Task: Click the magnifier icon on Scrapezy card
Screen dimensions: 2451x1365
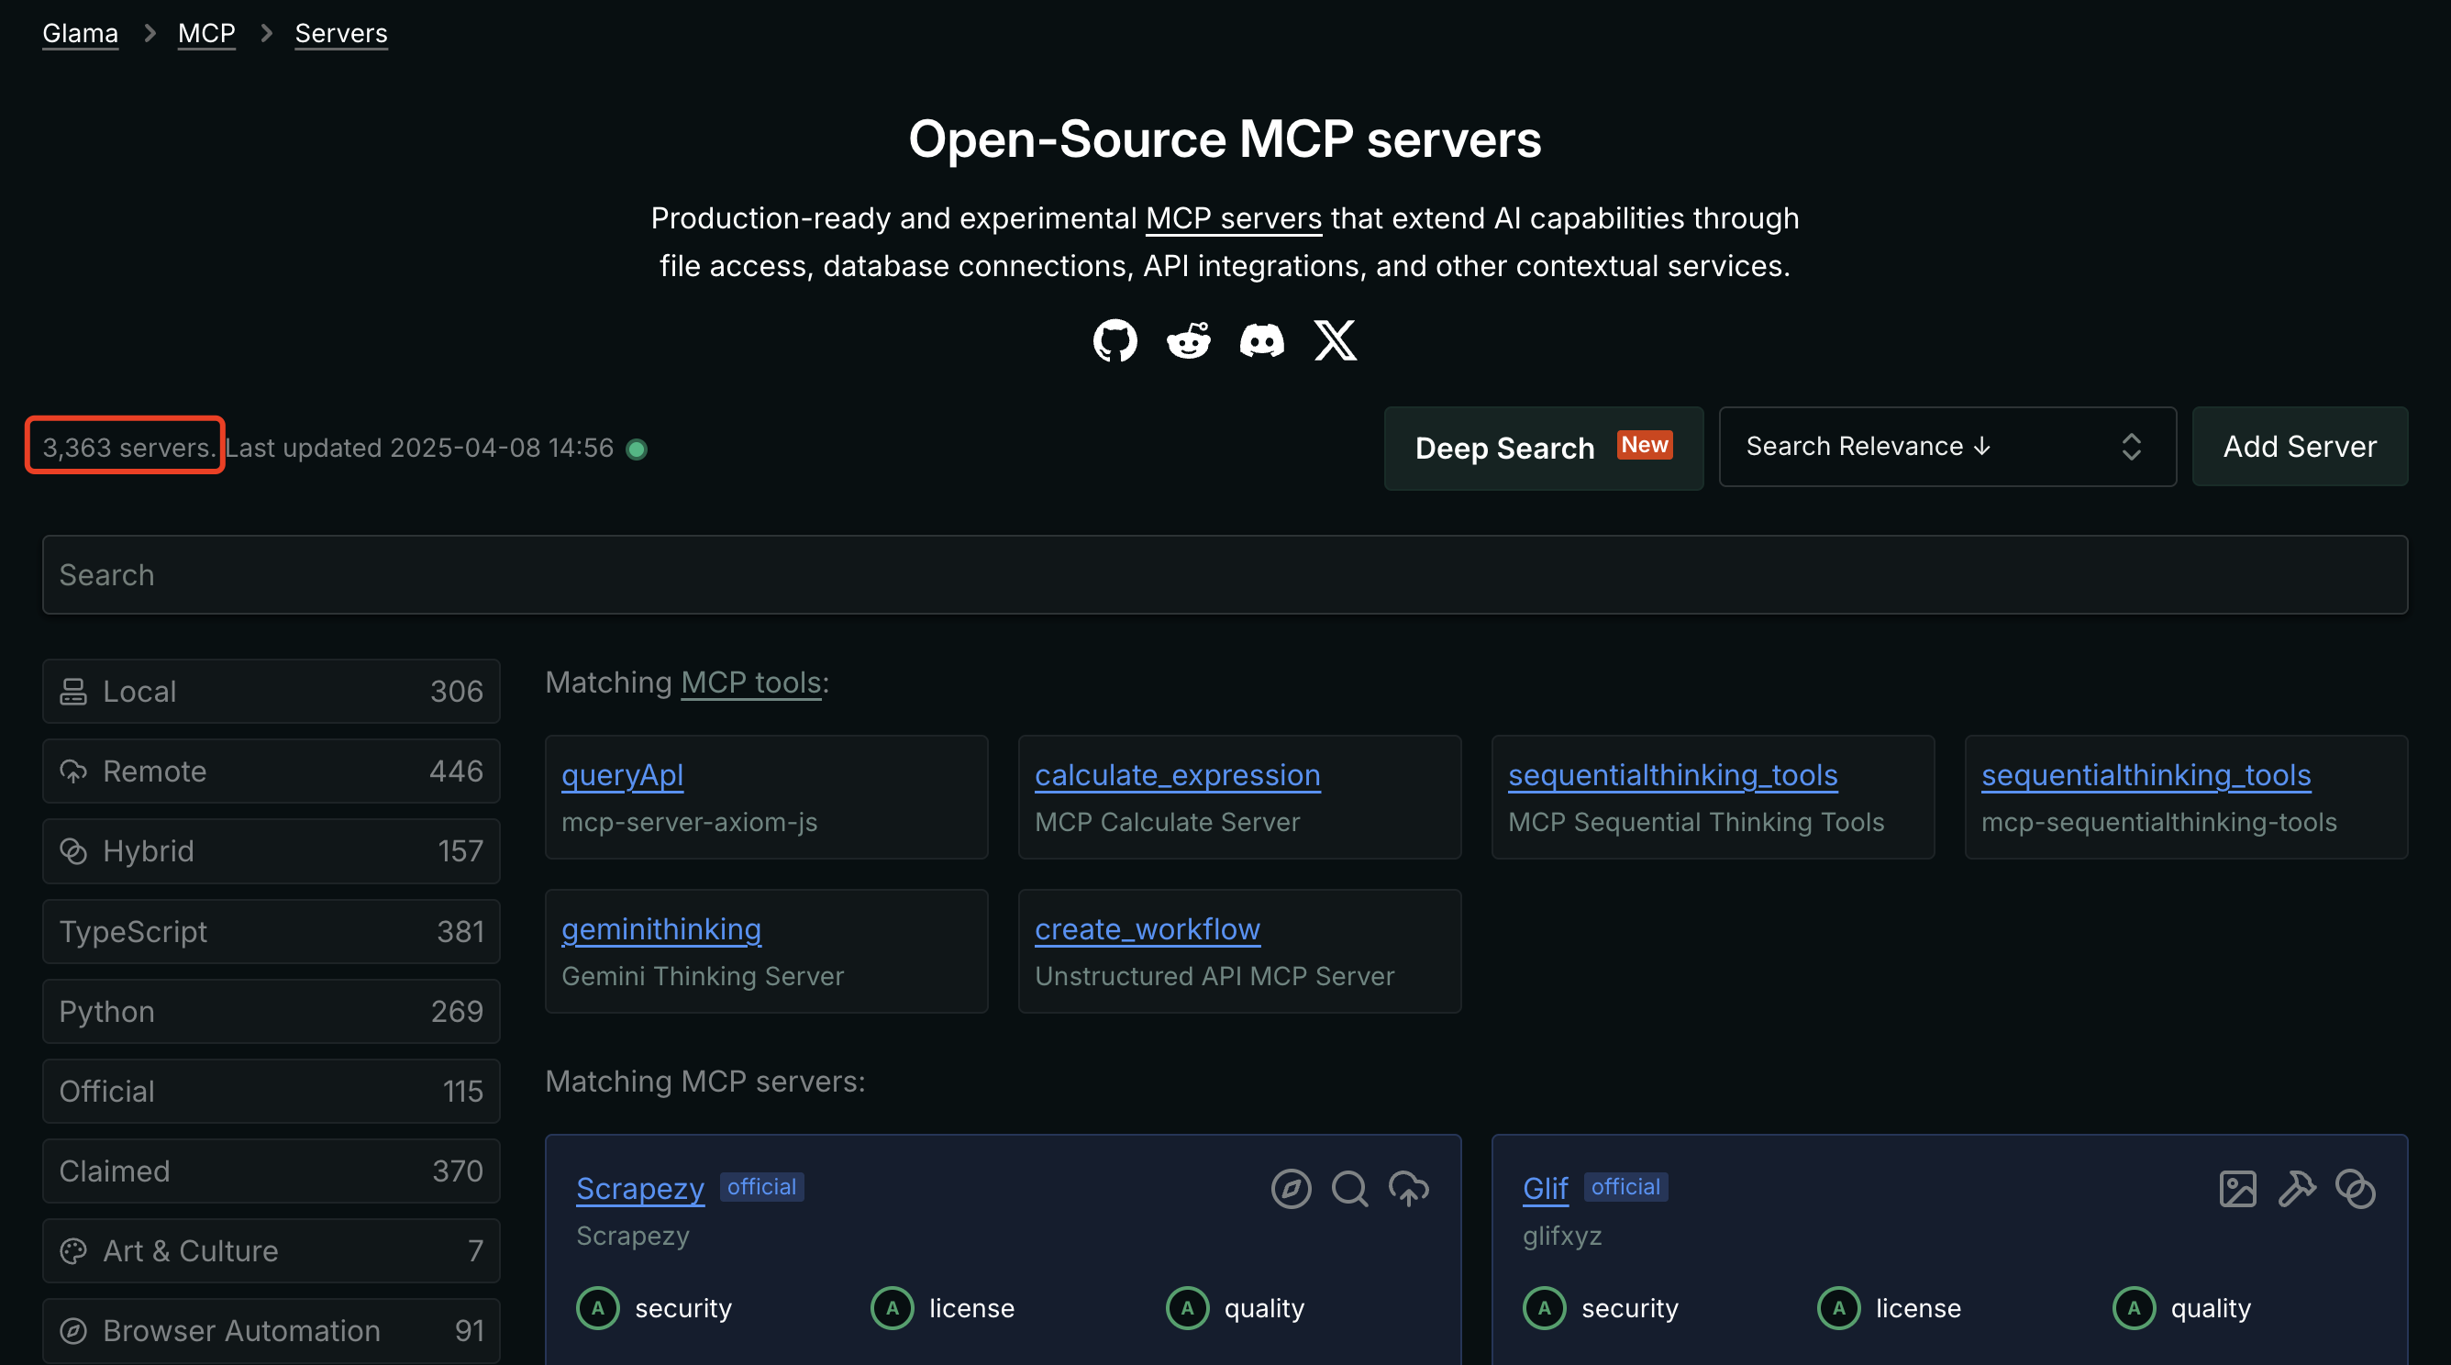Action: coord(1350,1189)
